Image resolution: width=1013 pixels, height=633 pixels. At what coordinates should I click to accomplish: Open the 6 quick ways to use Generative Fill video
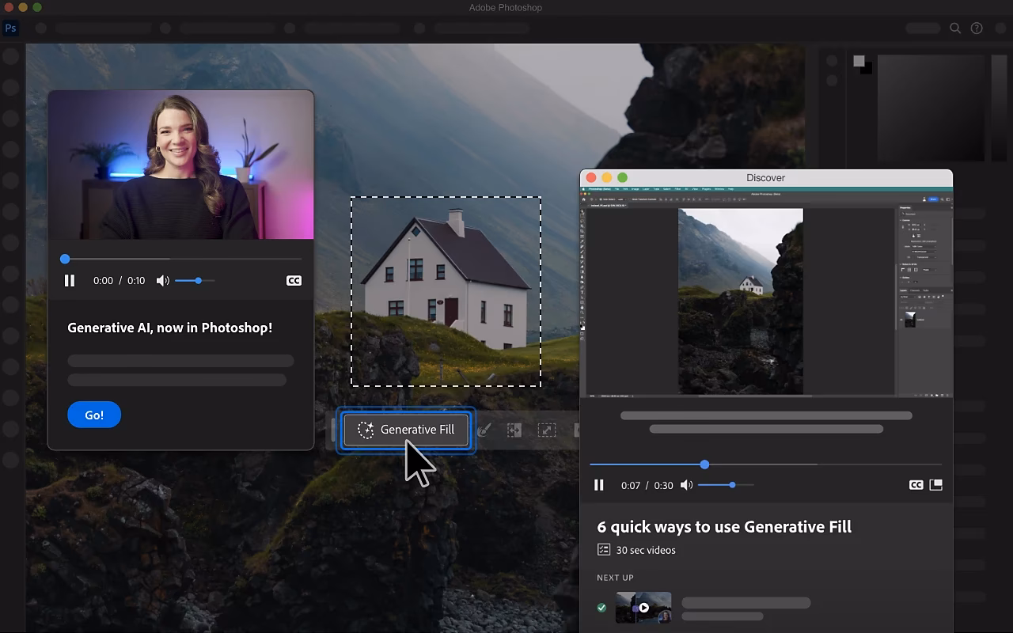(723, 526)
